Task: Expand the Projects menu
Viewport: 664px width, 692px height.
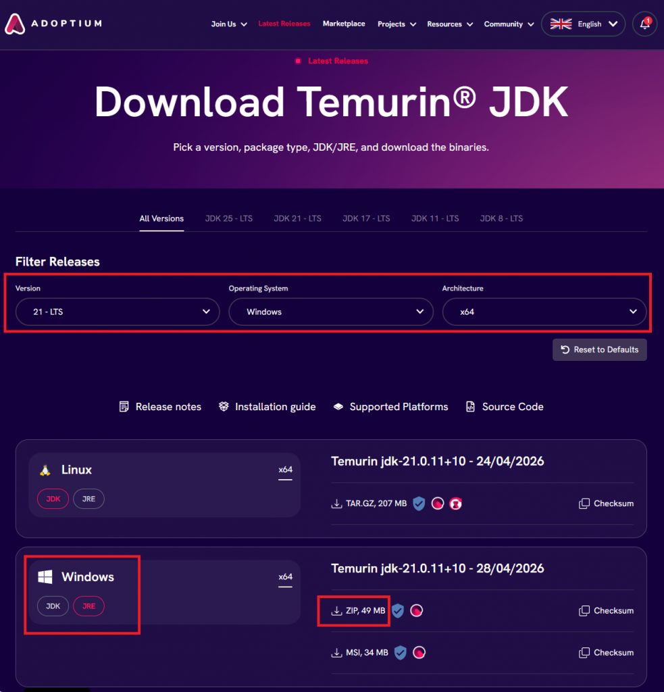Action: 397,24
